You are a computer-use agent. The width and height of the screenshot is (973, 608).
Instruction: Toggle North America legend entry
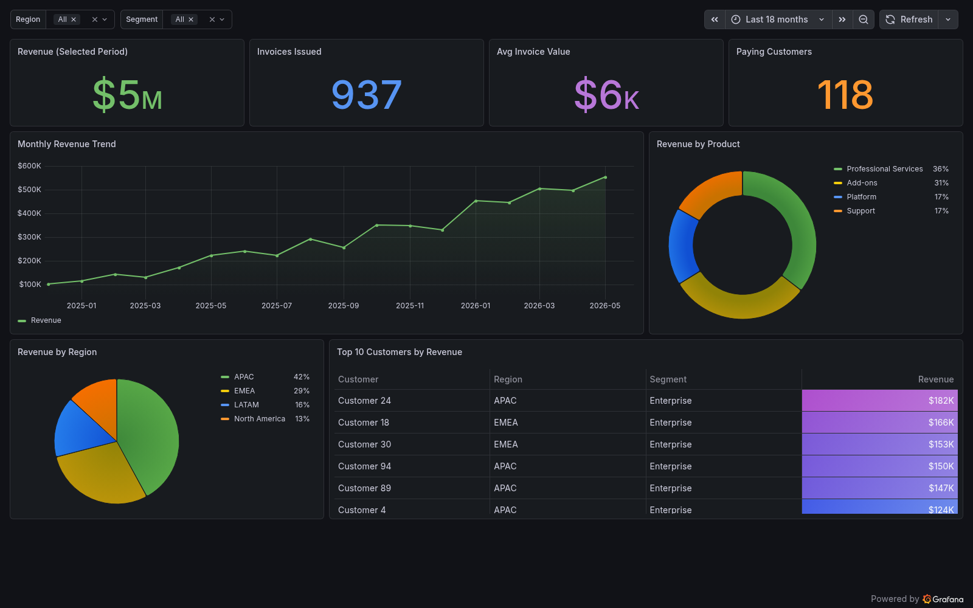coord(260,419)
